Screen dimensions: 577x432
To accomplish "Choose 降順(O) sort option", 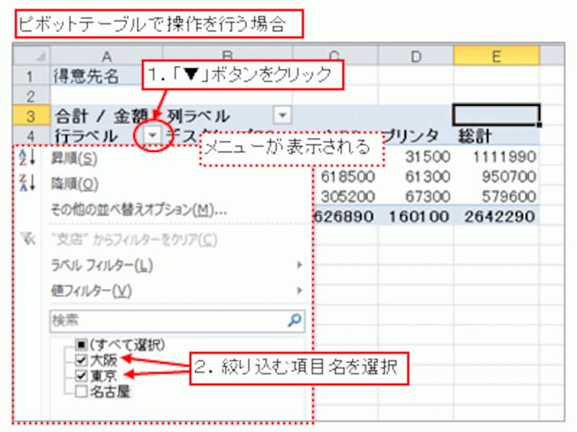I will (75, 184).
